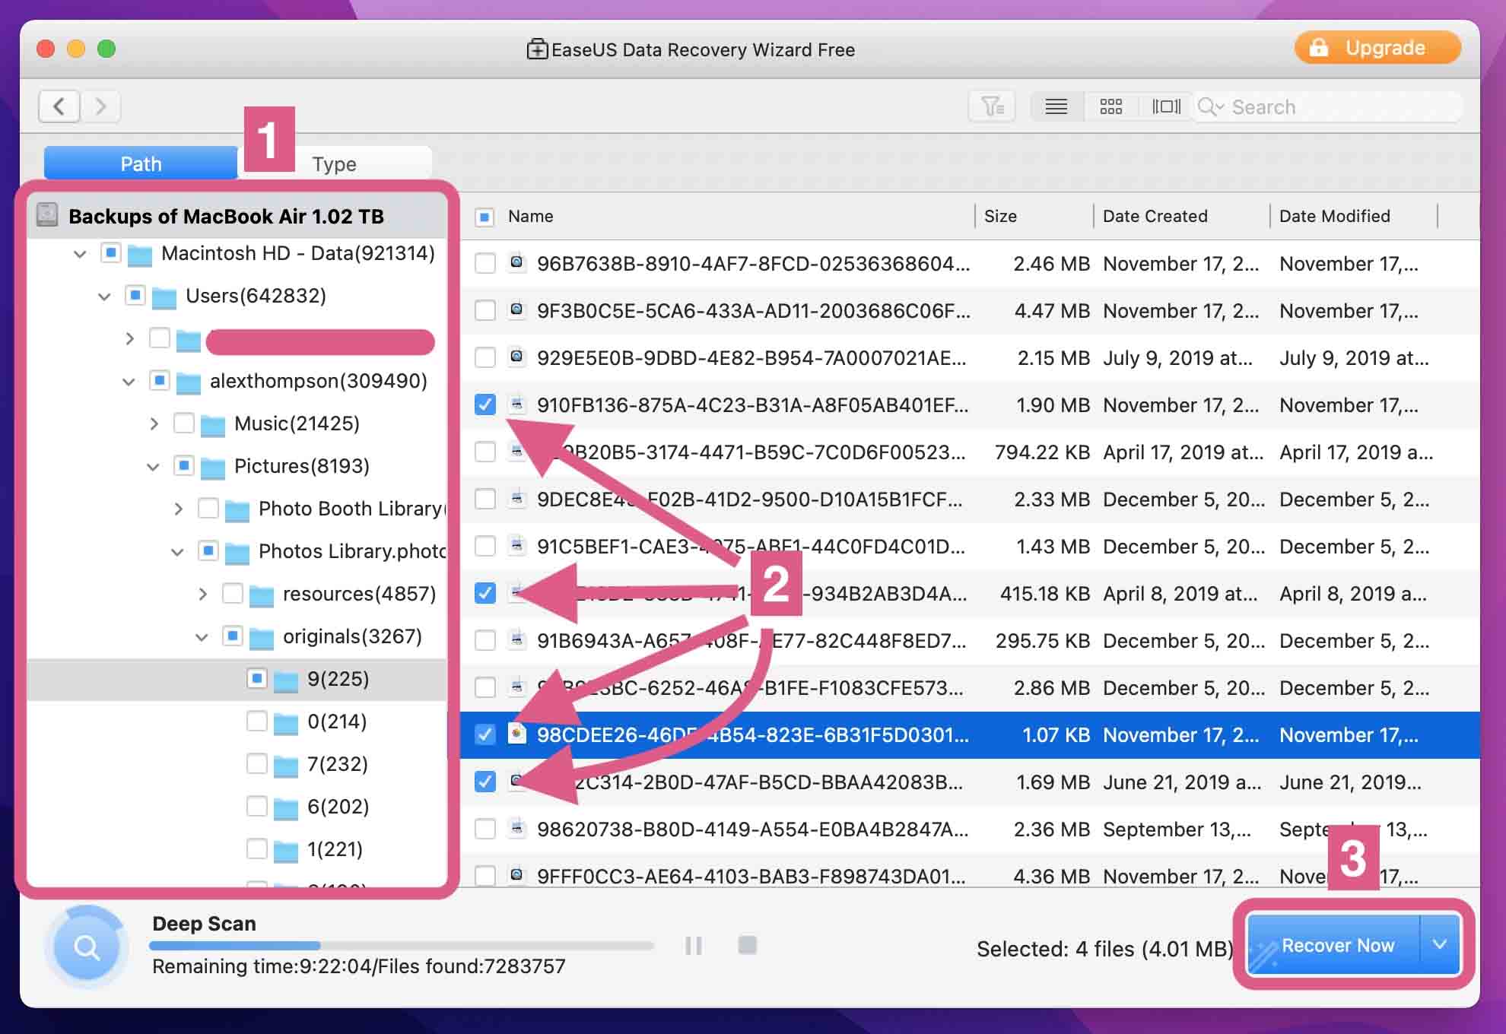Viewport: 1506px width, 1034px height.
Task: Collapse the originals(3267) folder
Action: 202,637
